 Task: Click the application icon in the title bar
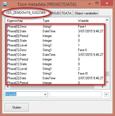coord(5,4)
